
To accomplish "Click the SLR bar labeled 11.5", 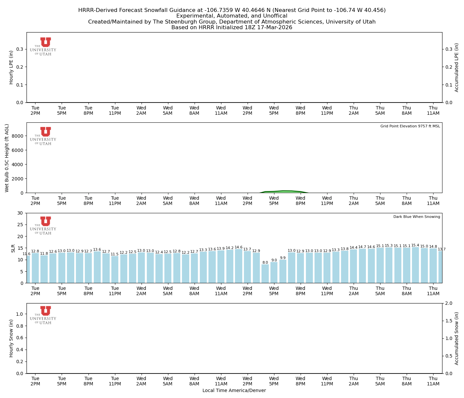I will click(115, 269).
